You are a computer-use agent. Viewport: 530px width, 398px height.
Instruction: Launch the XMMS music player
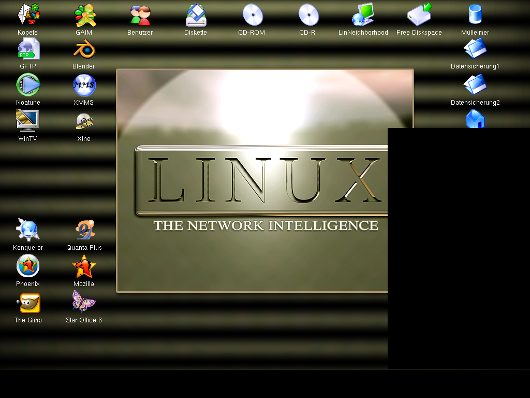(x=84, y=86)
